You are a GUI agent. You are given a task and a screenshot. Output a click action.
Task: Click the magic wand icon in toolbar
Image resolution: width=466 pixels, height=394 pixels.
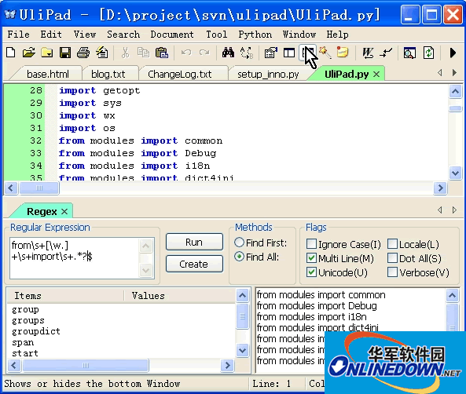325,53
